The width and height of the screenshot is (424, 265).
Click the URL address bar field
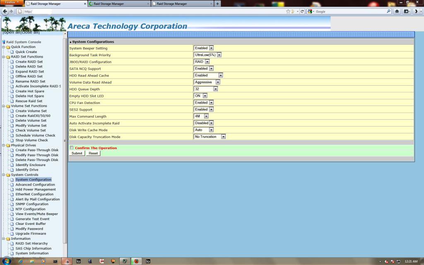coord(153,11)
